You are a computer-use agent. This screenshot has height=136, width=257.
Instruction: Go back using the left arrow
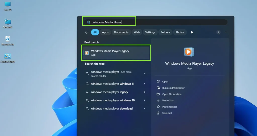pos(87,32)
